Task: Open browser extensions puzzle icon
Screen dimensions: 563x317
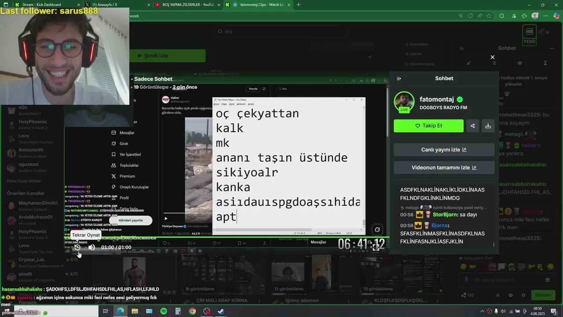Action: point(502,16)
